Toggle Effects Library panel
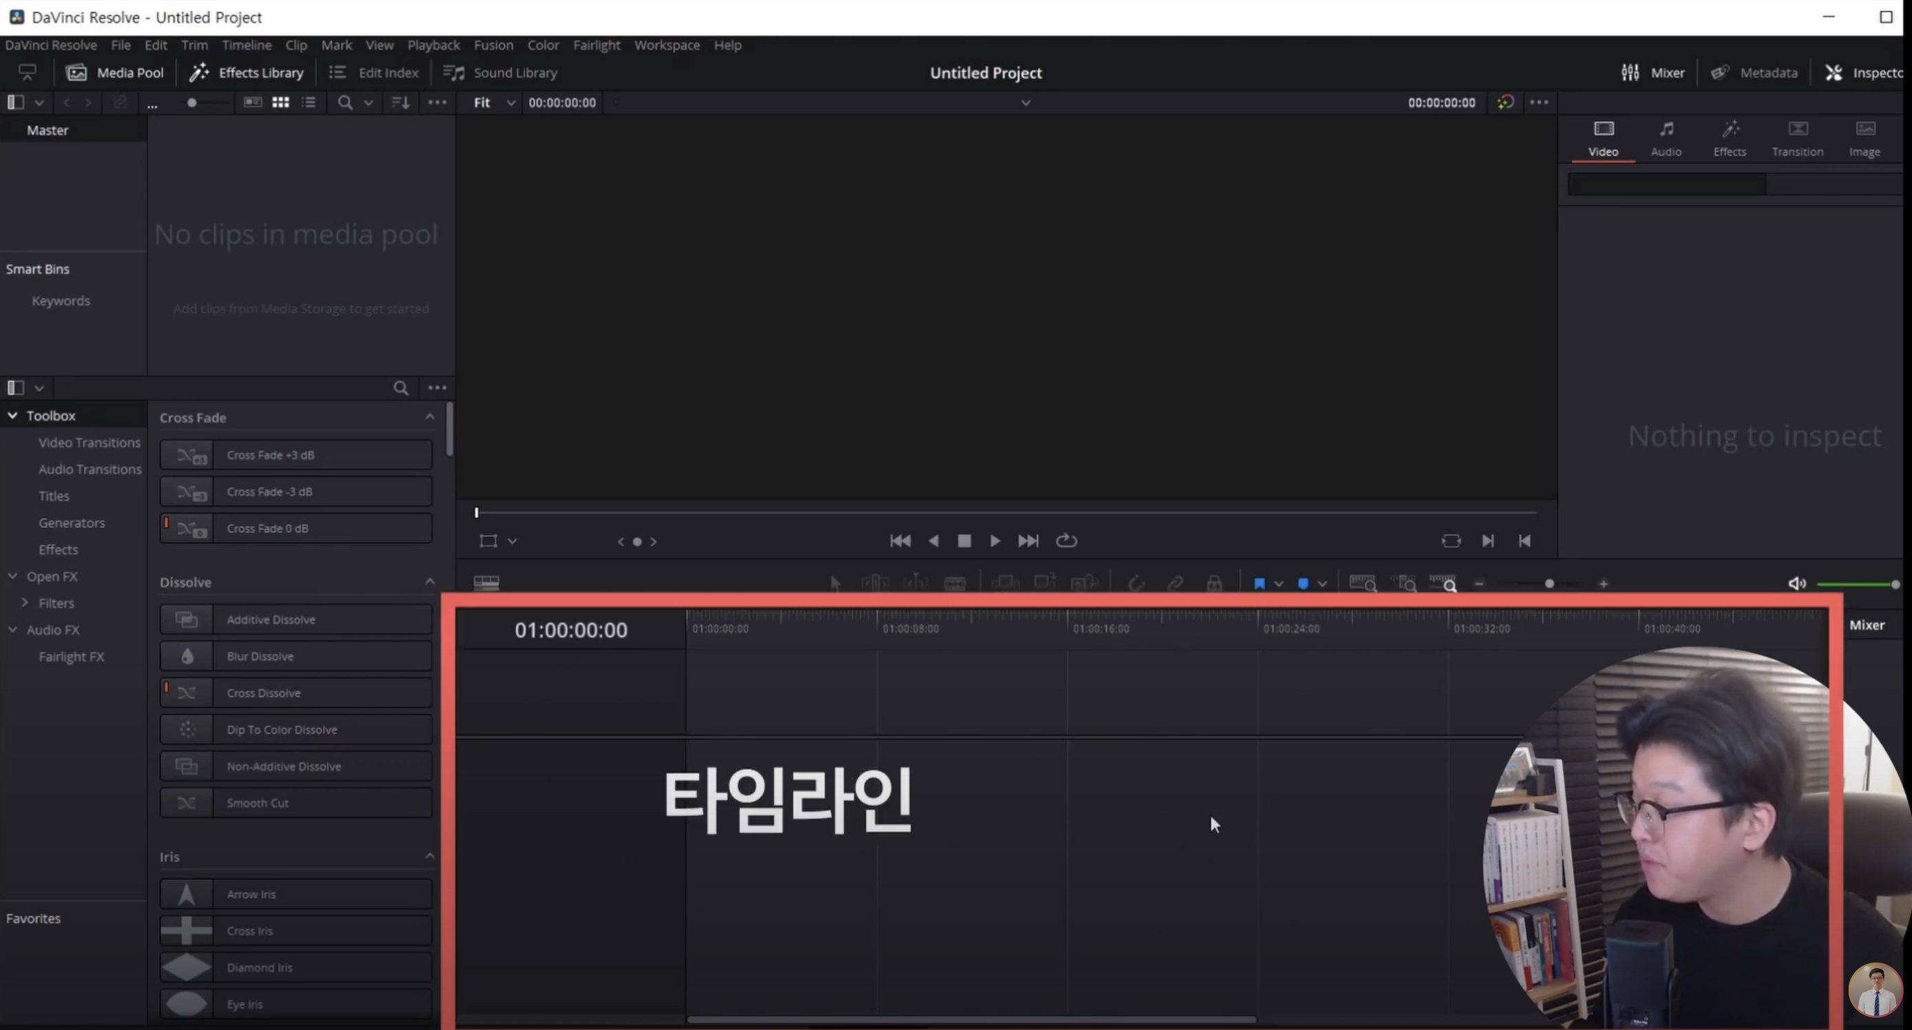Screen dimensions: 1912x1030 click(x=247, y=73)
